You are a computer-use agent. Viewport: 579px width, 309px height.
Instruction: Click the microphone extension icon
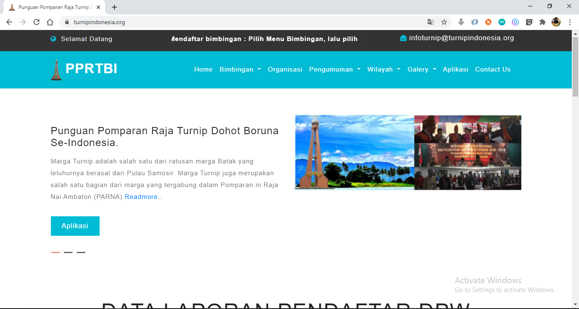(461, 22)
